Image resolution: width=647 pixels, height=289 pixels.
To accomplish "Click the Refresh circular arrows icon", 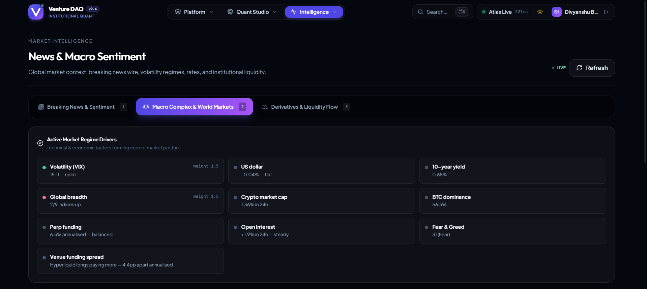I will click(579, 68).
